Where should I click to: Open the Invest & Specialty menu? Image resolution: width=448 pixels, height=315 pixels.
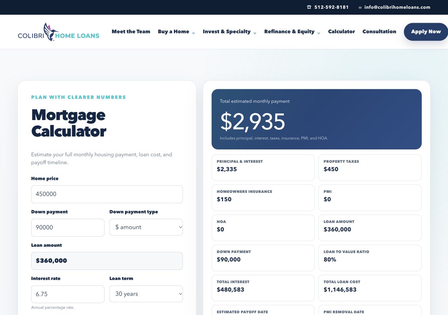coord(226,31)
